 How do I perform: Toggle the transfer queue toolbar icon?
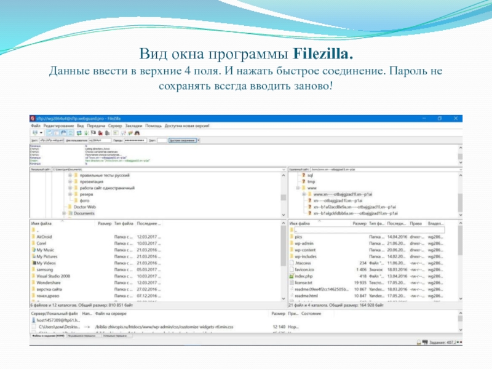click(x=71, y=133)
